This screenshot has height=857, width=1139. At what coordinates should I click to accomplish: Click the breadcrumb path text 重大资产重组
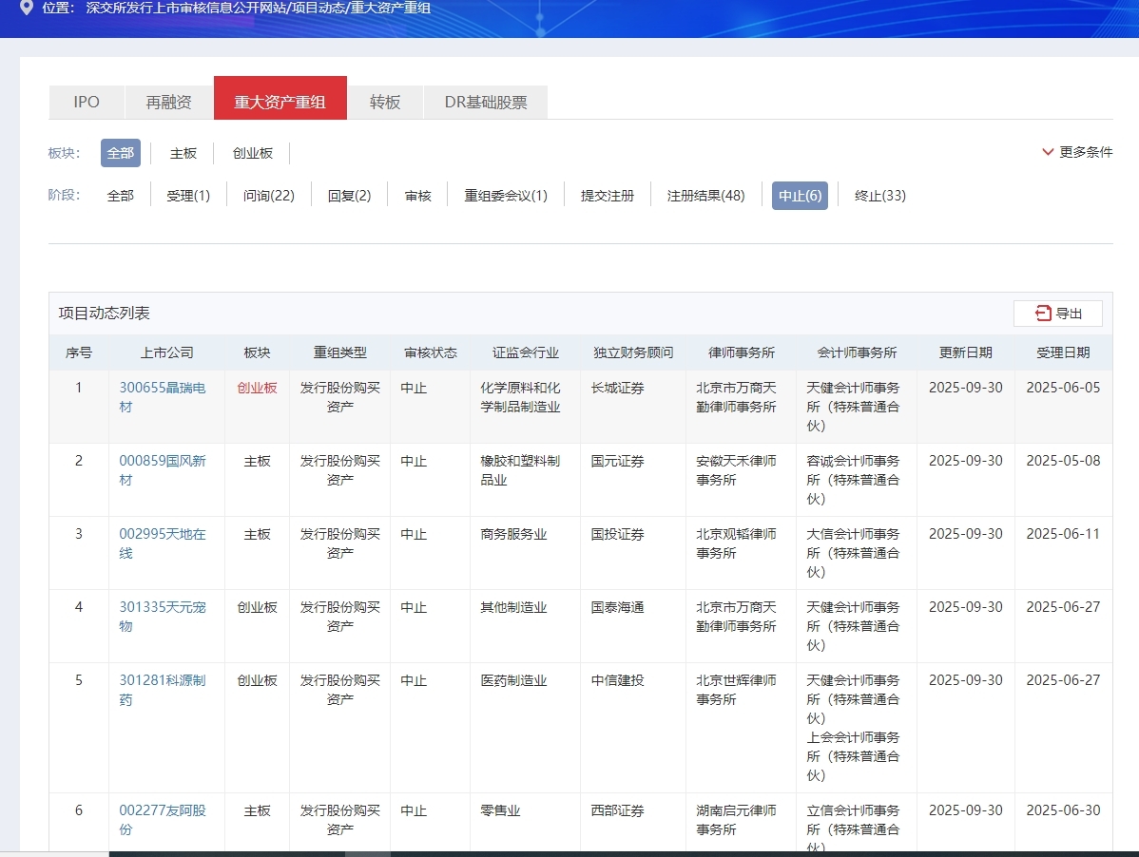[x=391, y=8]
